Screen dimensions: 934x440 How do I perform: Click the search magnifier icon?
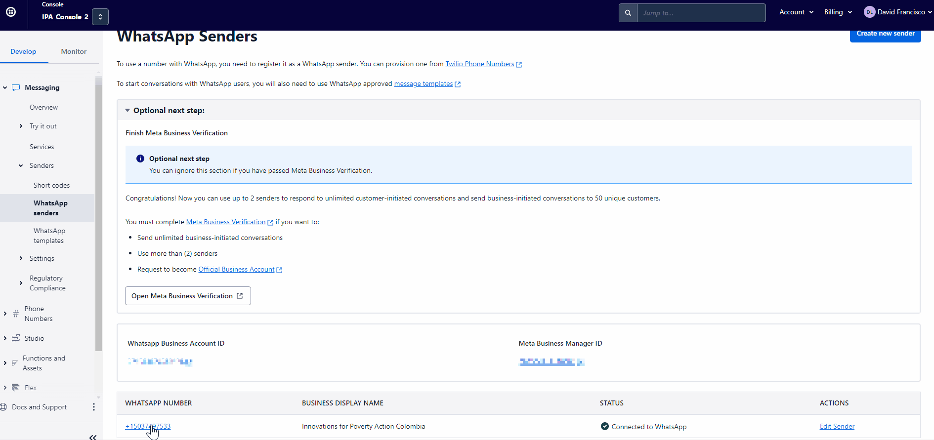pyautogui.click(x=628, y=13)
